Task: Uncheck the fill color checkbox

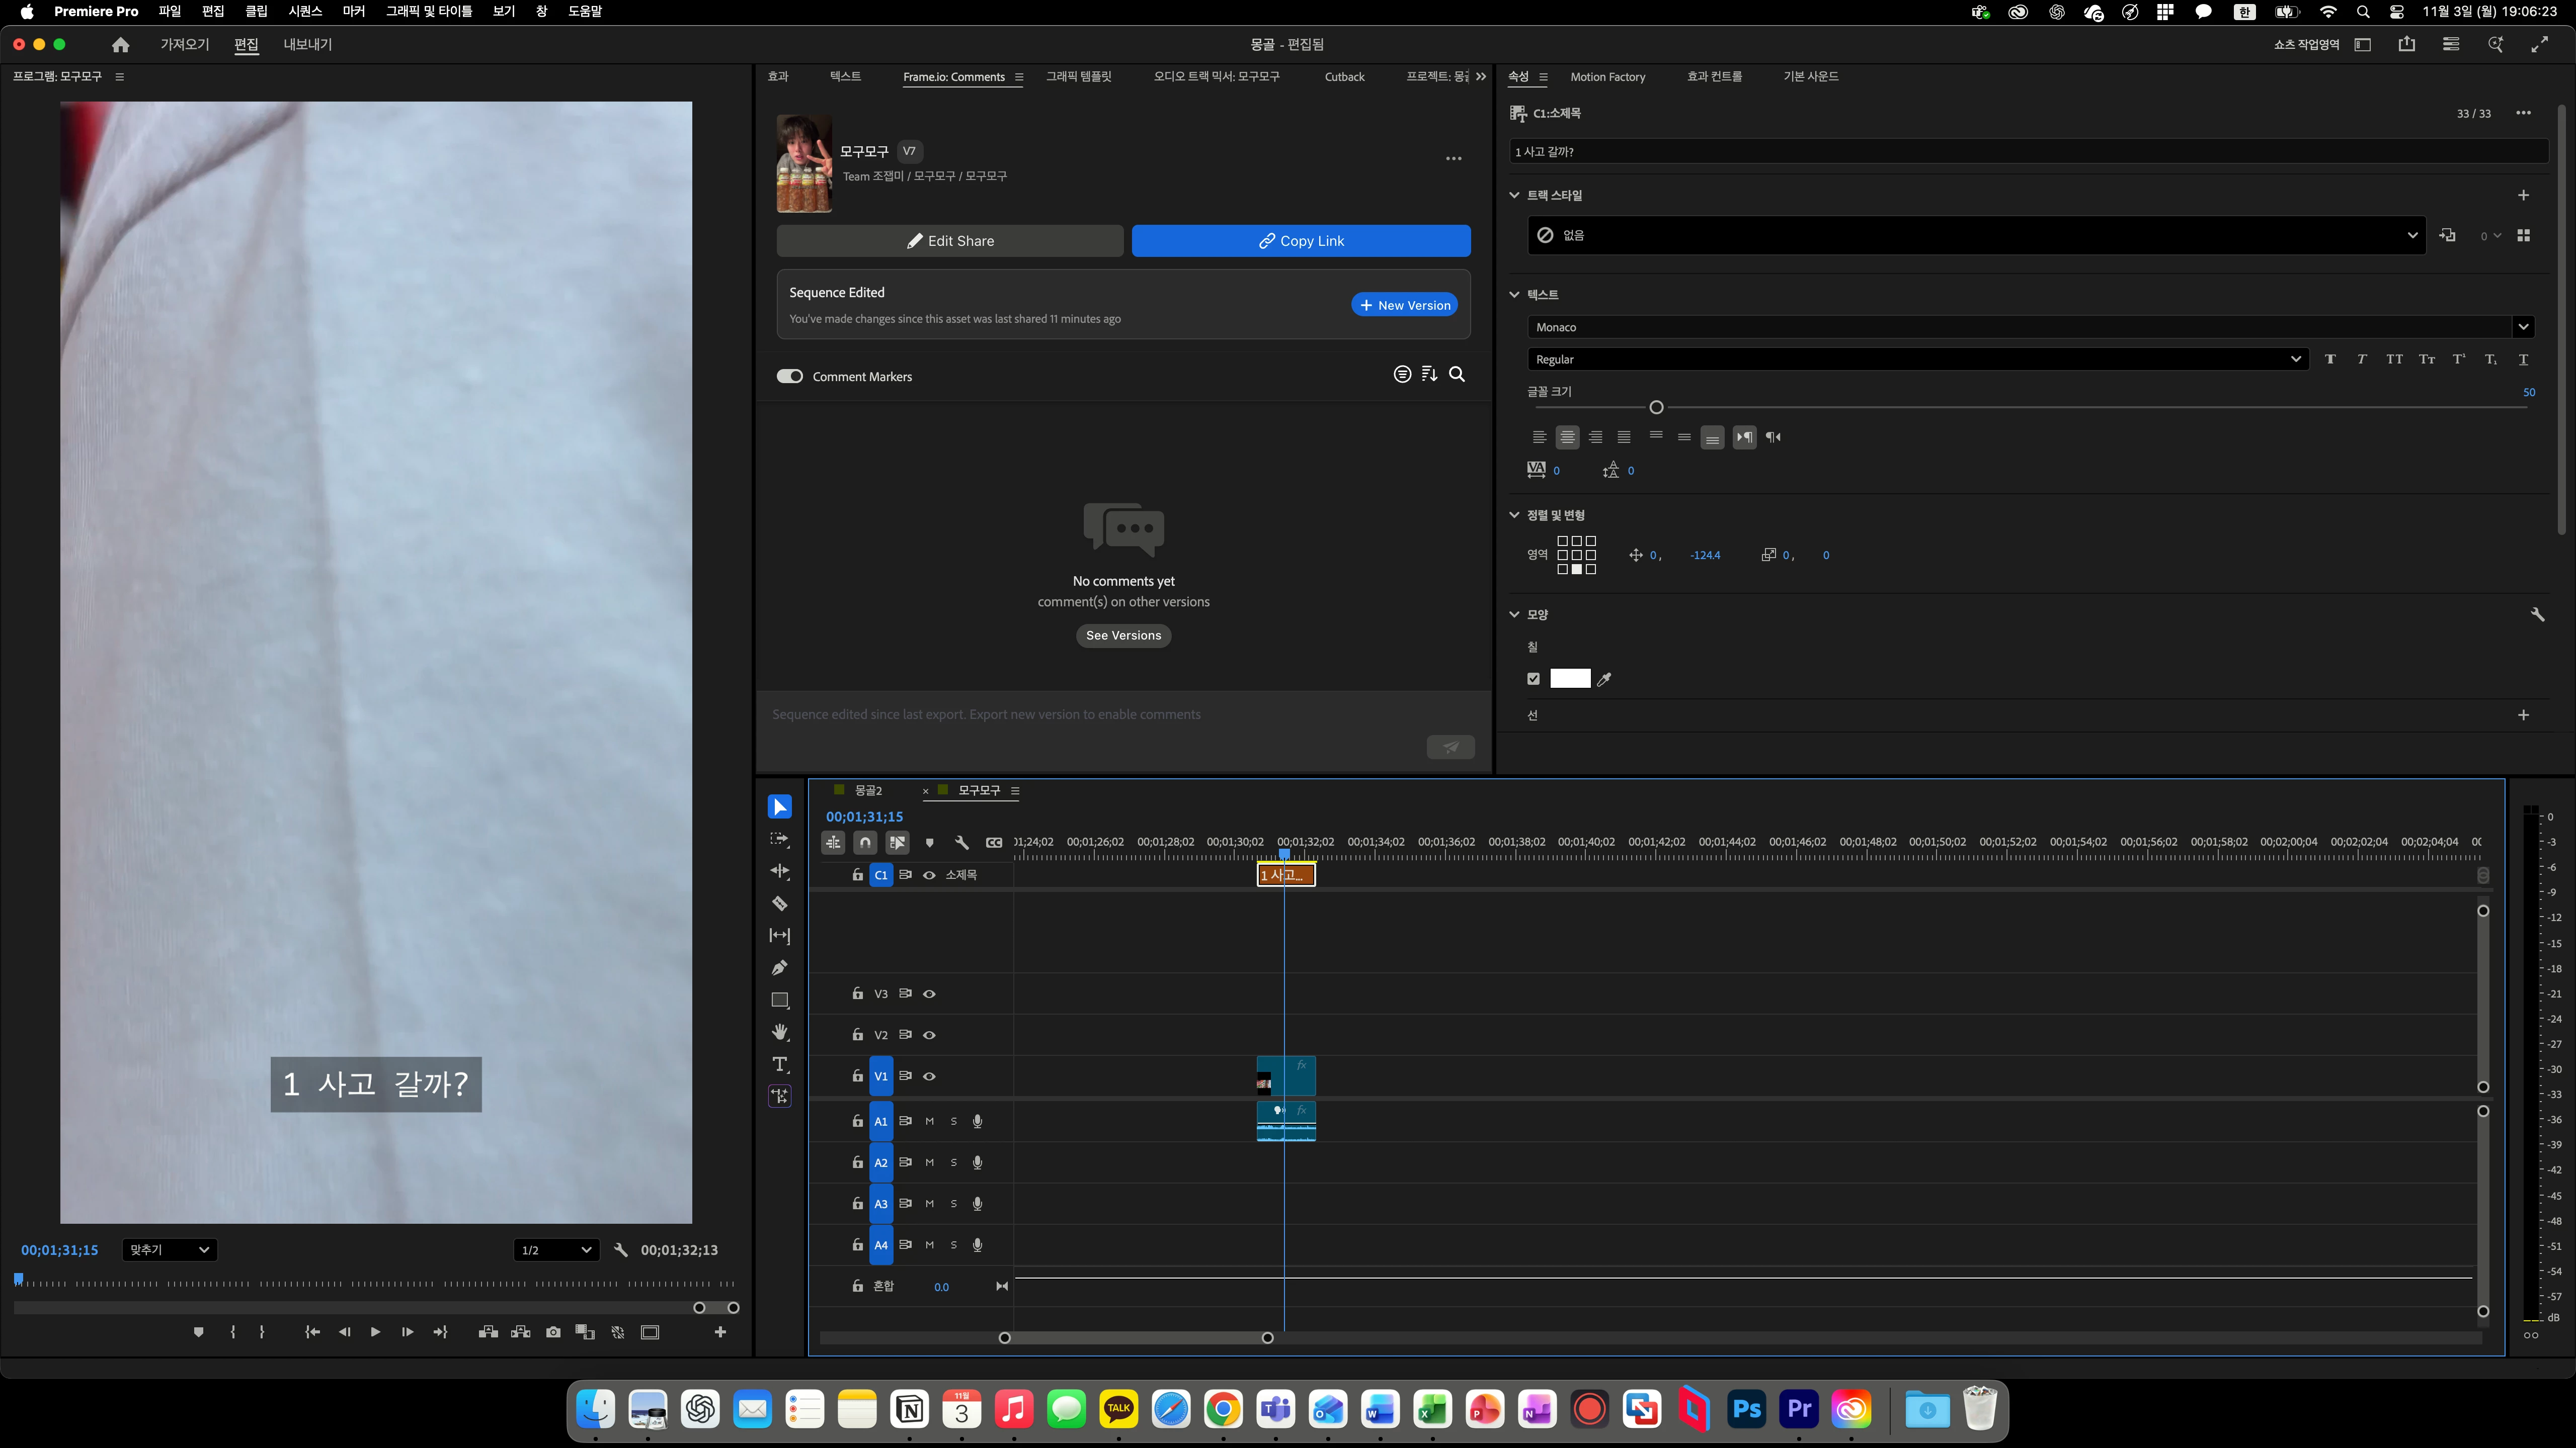Action: (x=1533, y=680)
